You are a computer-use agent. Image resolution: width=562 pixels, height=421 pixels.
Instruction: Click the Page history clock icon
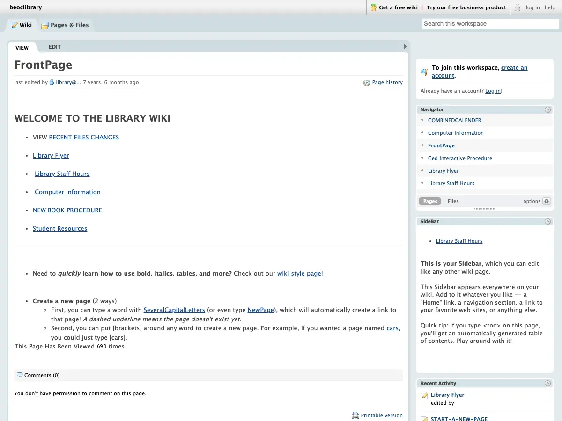click(367, 83)
